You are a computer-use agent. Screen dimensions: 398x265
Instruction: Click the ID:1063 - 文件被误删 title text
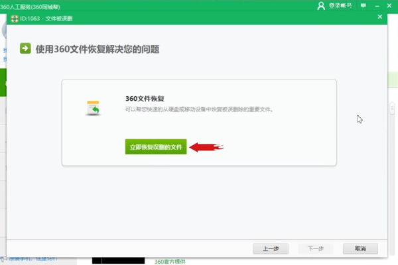[46, 19]
